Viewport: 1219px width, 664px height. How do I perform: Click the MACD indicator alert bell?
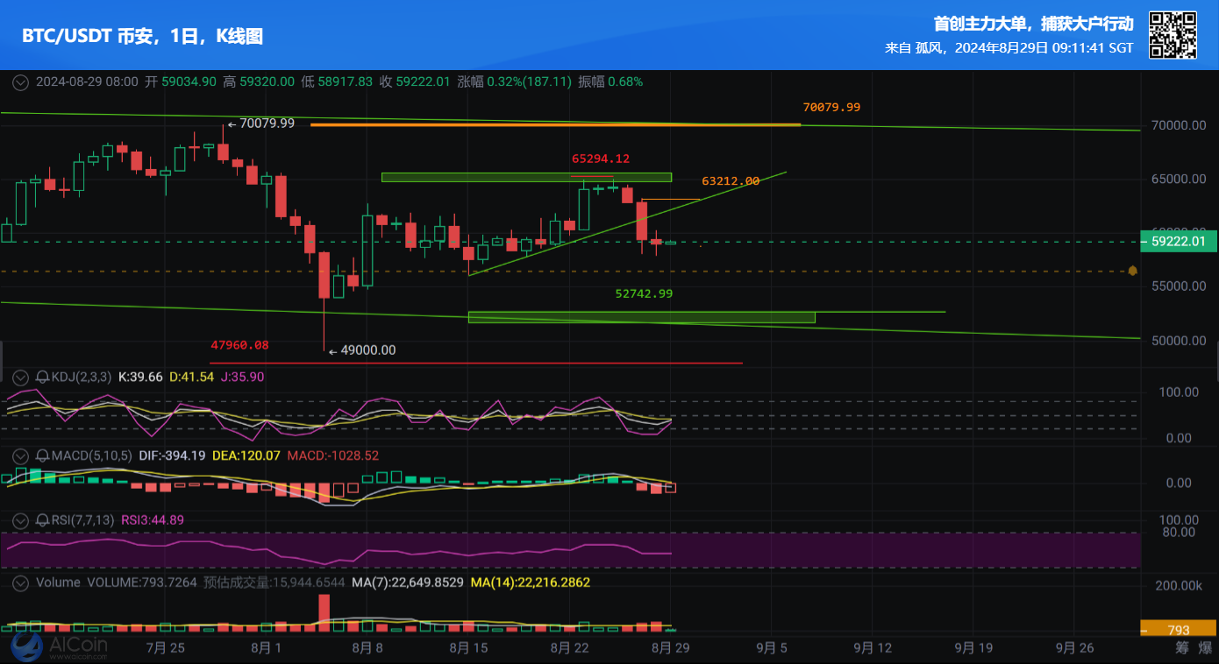[x=42, y=456]
